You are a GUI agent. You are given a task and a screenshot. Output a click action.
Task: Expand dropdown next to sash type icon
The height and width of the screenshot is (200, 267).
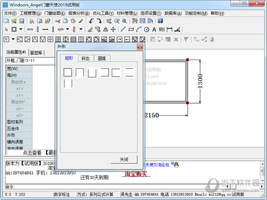[x=13, y=39]
